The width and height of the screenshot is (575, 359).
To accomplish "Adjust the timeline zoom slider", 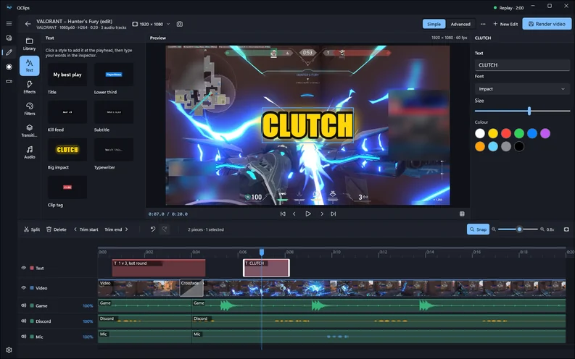I will tap(518, 229).
